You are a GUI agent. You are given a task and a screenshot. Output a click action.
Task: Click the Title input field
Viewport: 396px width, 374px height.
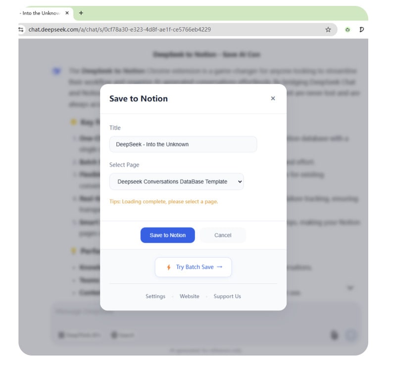[183, 144]
